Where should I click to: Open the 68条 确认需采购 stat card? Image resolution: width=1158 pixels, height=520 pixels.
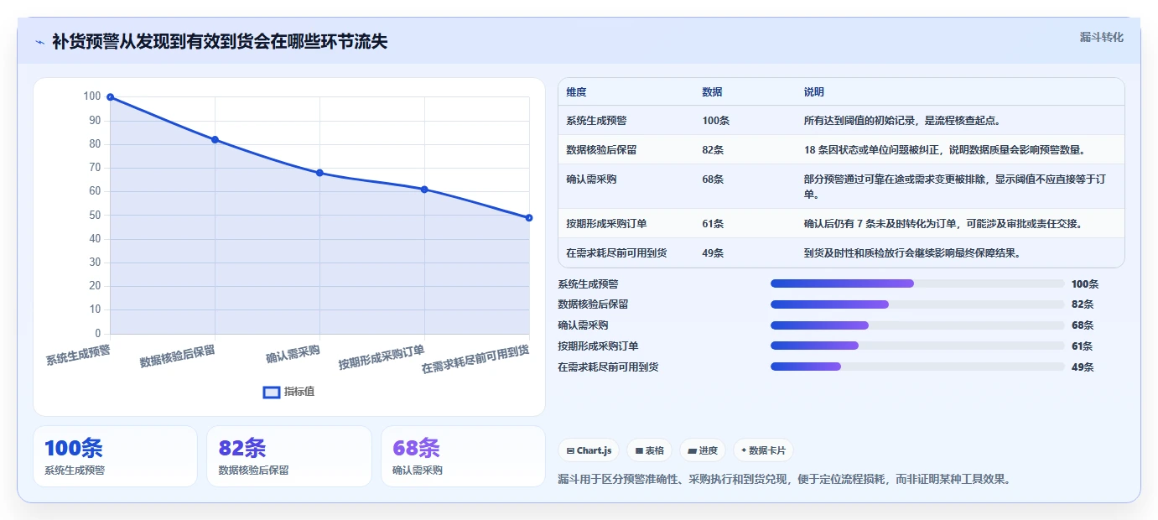click(x=463, y=456)
